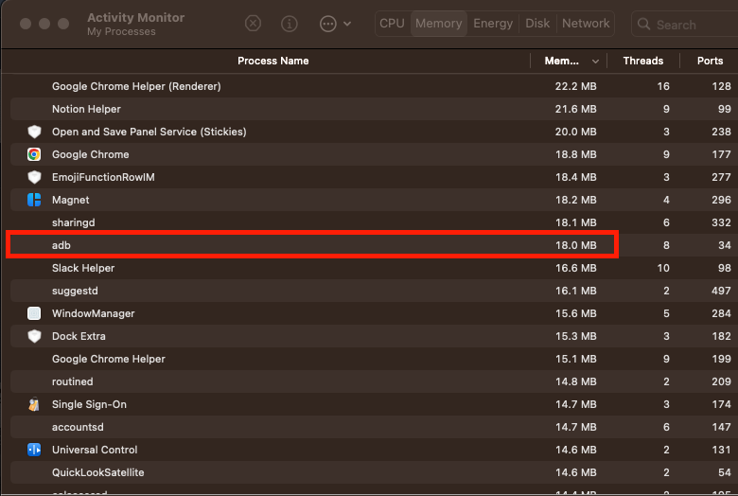Click the 14.8 MB value for routined
The image size is (738, 496).
click(575, 381)
